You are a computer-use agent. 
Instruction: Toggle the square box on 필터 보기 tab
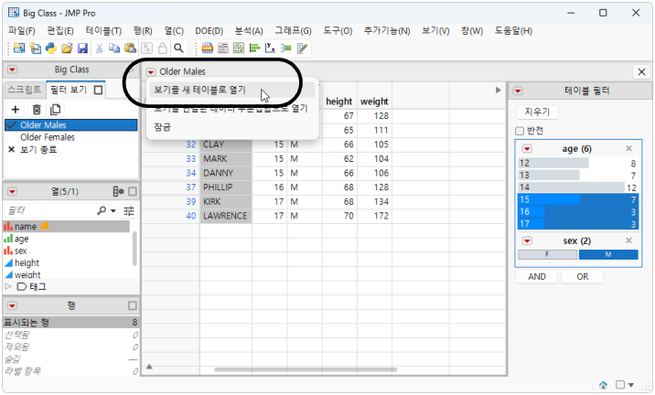98,90
